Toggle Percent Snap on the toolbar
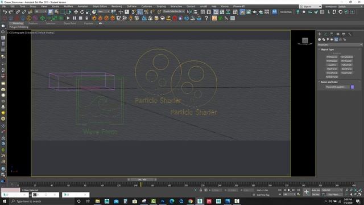Image resolution: width=364 pixels, height=205 pixels. (146, 12)
